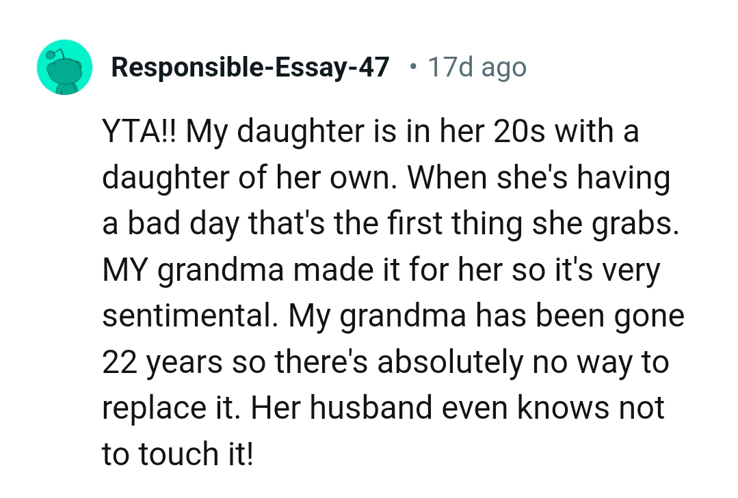Viewport: 738px width, 498px height.
Task: Click the dot separator before the timestamp
Action: pos(412,66)
